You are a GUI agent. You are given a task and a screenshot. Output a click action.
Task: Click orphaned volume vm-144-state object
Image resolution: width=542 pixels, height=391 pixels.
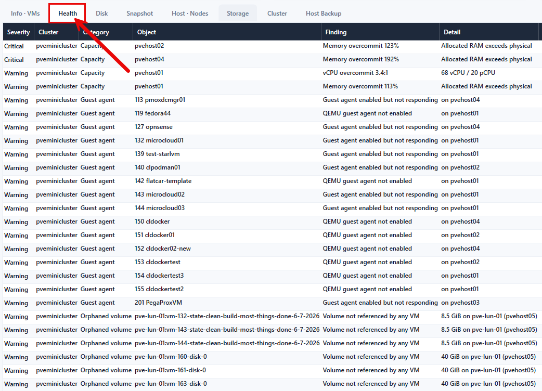pyautogui.click(x=227, y=343)
